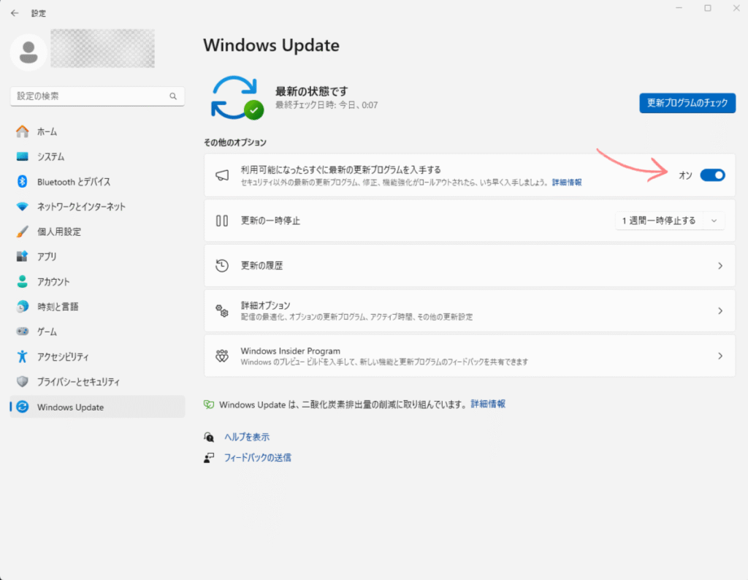The height and width of the screenshot is (580, 748).
Task: Open 時刻と言語 section
Action: coord(97,306)
